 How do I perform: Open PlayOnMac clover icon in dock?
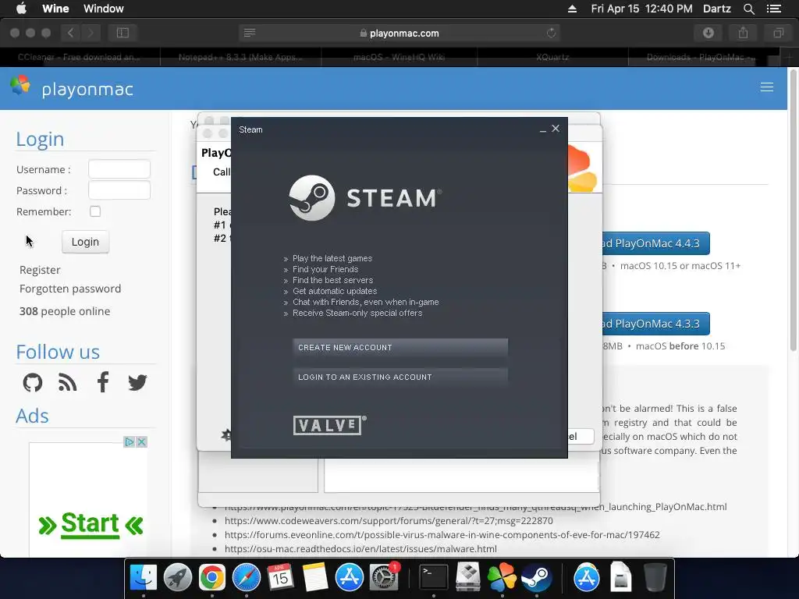pos(502,578)
